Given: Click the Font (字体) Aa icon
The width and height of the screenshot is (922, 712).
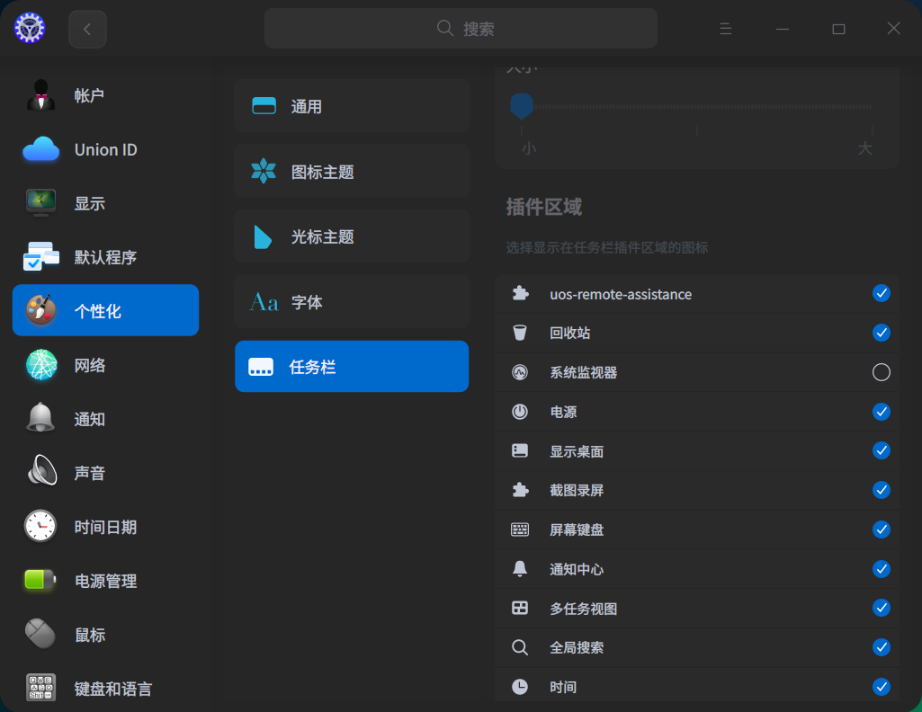Looking at the screenshot, I should point(264,302).
